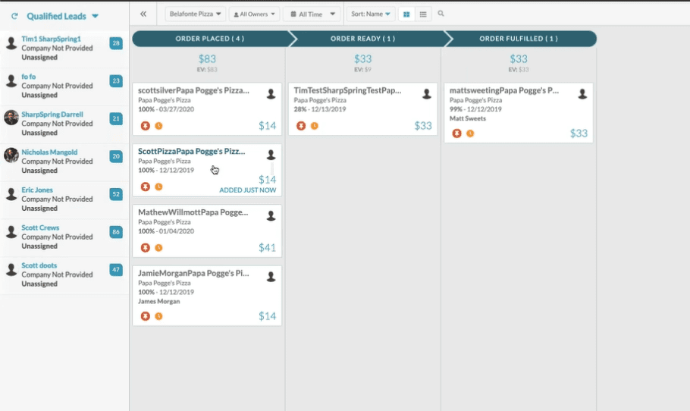Open the Sort: Name dropdown
Image resolution: width=690 pixels, height=411 pixels.
tap(371, 14)
